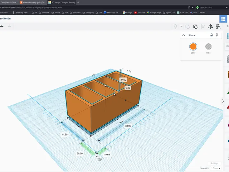Image resolution: width=229 pixels, height=172 pixels.
Task: Open the JR bookmarks folder
Action: coord(34,13)
